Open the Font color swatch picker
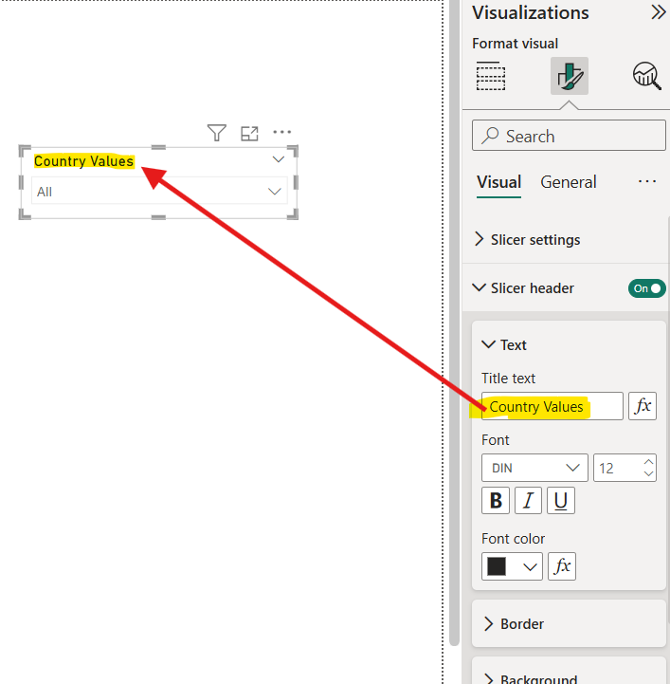670x684 pixels. pyautogui.click(x=512, y=566)
